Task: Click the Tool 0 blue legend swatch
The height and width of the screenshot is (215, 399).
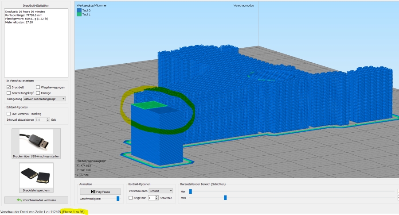Action: pyautogui.click(x=79, y=10)
